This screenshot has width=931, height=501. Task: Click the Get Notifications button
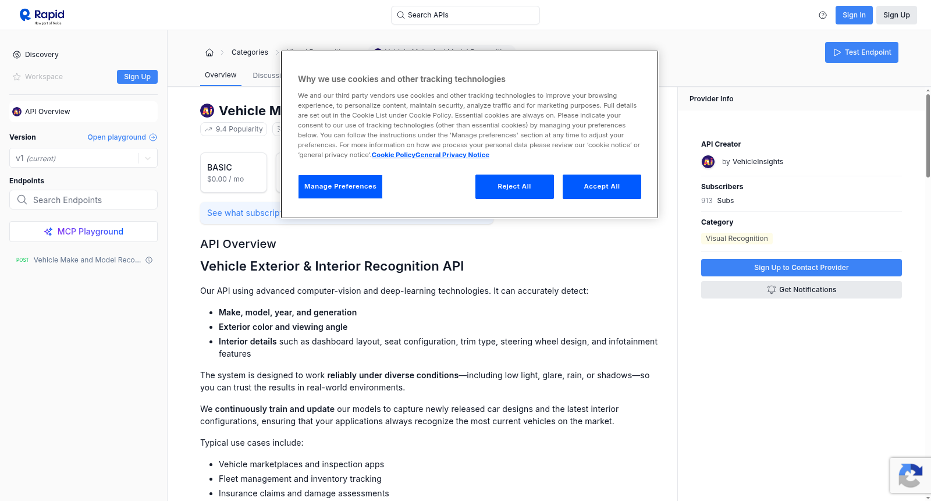coord(801,290)
